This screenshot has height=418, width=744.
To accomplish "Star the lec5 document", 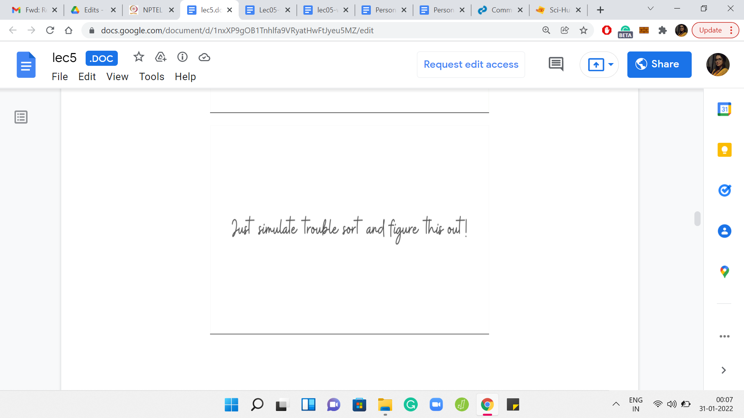I will 138,57.
